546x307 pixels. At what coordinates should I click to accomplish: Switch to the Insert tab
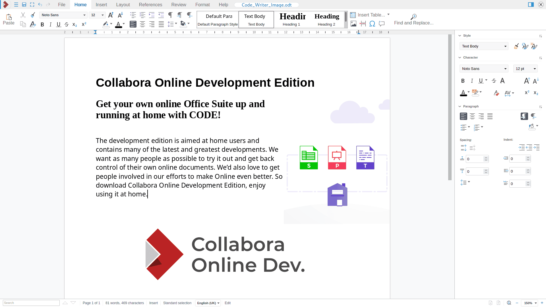(x=101, y=5)
